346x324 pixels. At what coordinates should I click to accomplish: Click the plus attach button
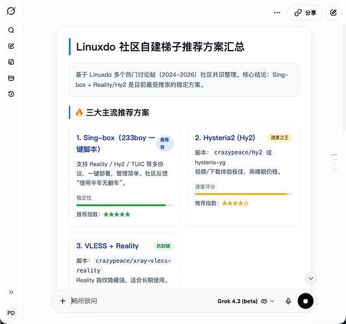63,301
